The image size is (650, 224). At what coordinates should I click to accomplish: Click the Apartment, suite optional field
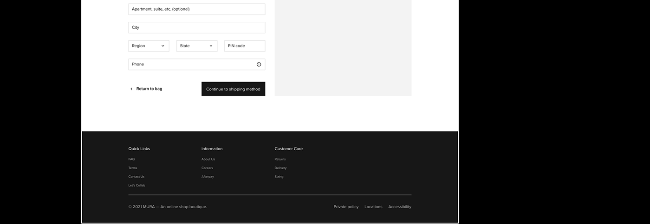click(x=196, y=9)
